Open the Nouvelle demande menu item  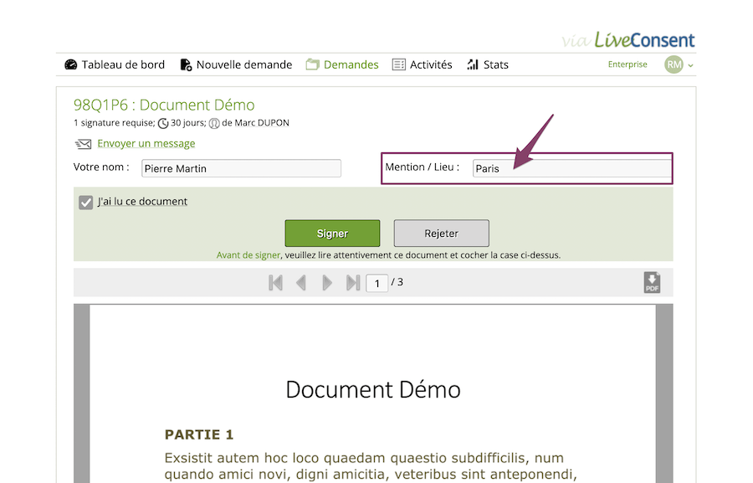pos(243,64)
